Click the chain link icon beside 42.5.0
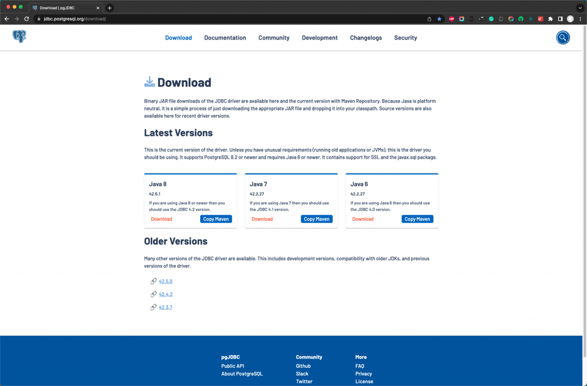The height and width of the screenshot is (386, 587). 153,281
